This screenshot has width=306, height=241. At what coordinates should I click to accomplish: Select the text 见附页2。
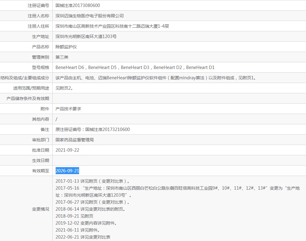[x=64, y=88]
